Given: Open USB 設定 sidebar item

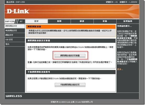Looking at the screenshot, I should 15,40.
